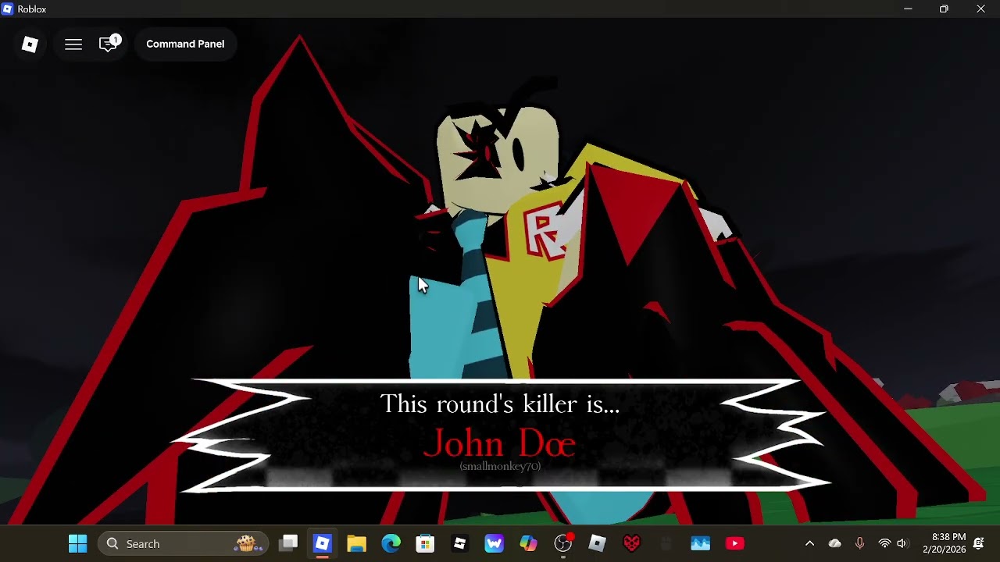The image size is (1000, 562).
Task: Open File Explorer from the taskbar
Action: tap(356, 544)
